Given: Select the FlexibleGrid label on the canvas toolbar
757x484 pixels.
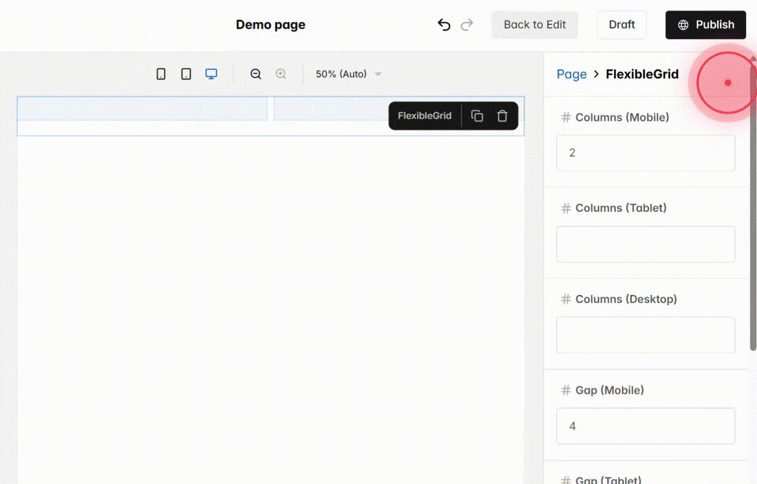Looking at the screenshot, I should coord(424,116).
